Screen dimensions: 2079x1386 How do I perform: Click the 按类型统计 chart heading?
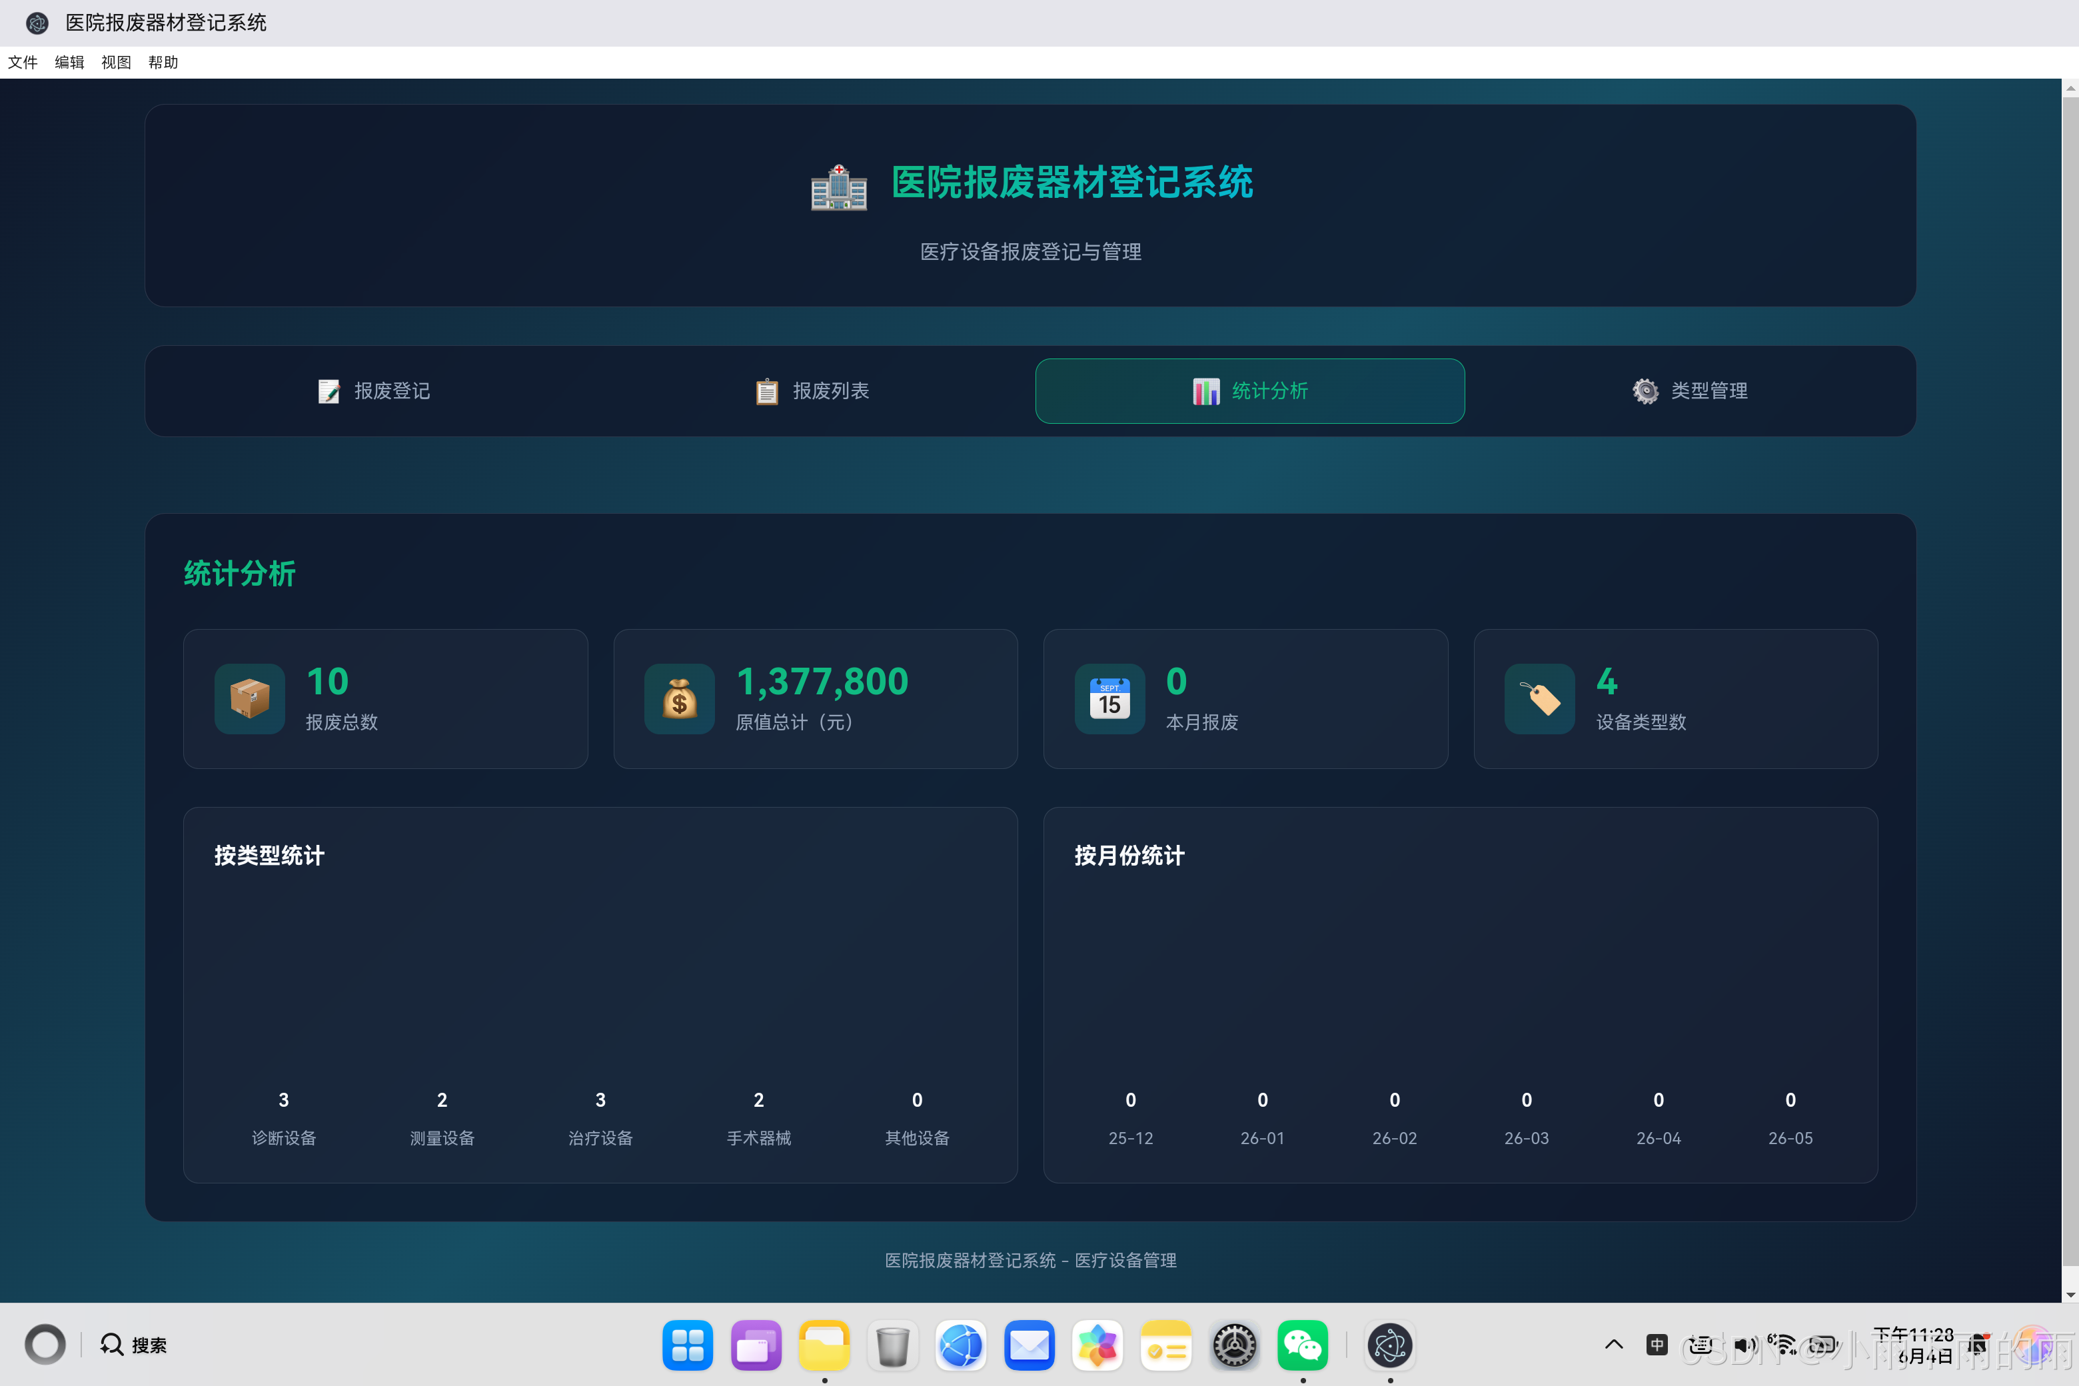(x=269, y=856)
